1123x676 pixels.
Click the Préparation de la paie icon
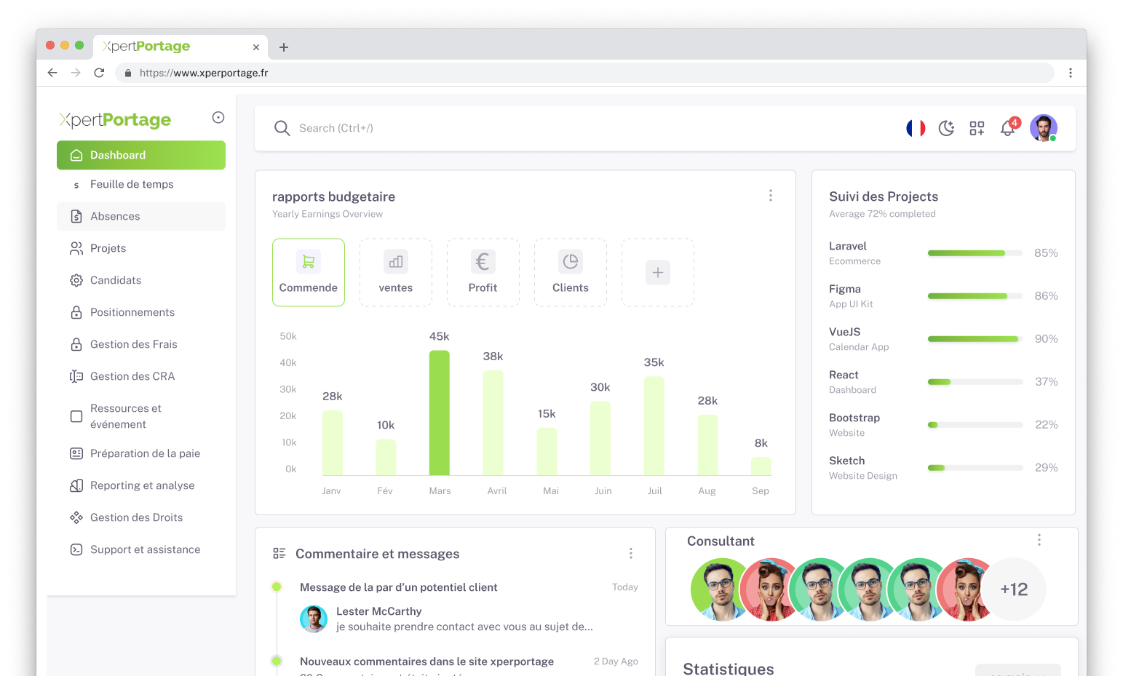(x=76, y=453)
